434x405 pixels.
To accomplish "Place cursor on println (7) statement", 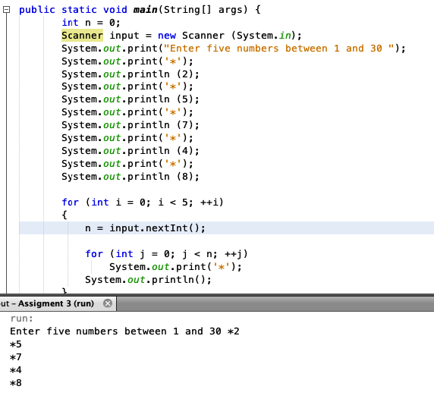I will click(x=130, y=125).
